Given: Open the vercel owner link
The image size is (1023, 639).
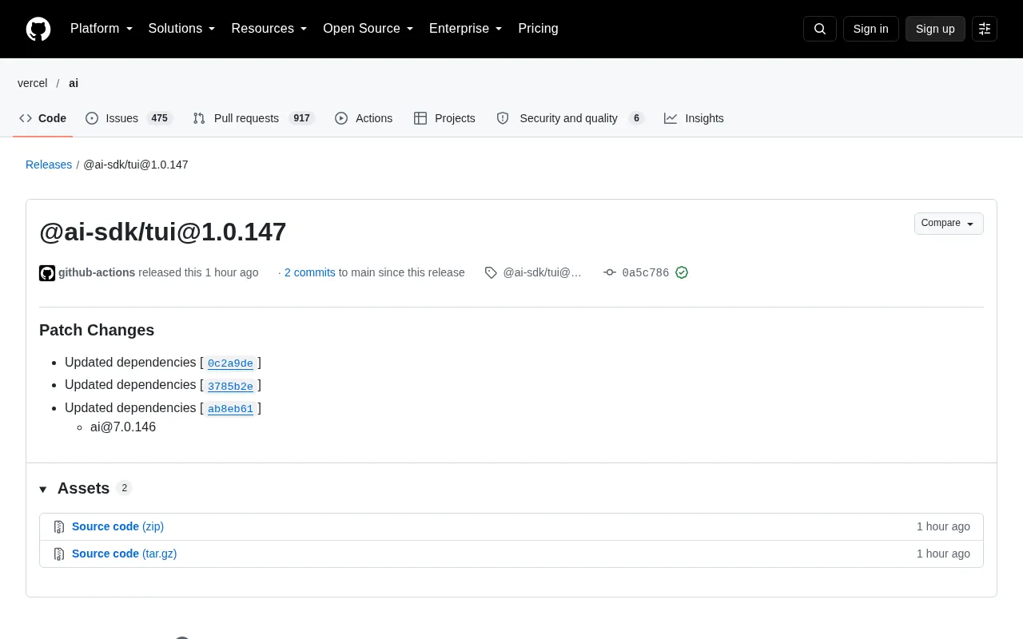Looking at the screenshot, I should tap(33, 83).
